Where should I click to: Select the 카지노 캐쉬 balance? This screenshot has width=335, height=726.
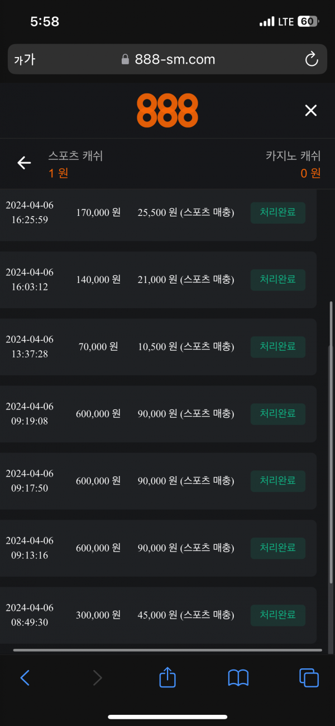coord(293,164)
